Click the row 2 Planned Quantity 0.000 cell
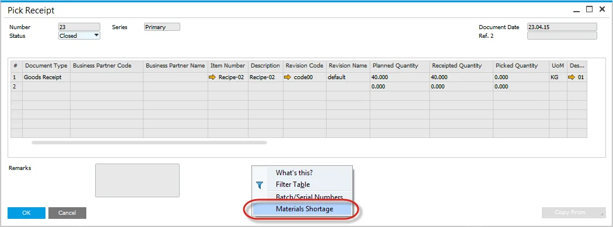 pos(400,87)
